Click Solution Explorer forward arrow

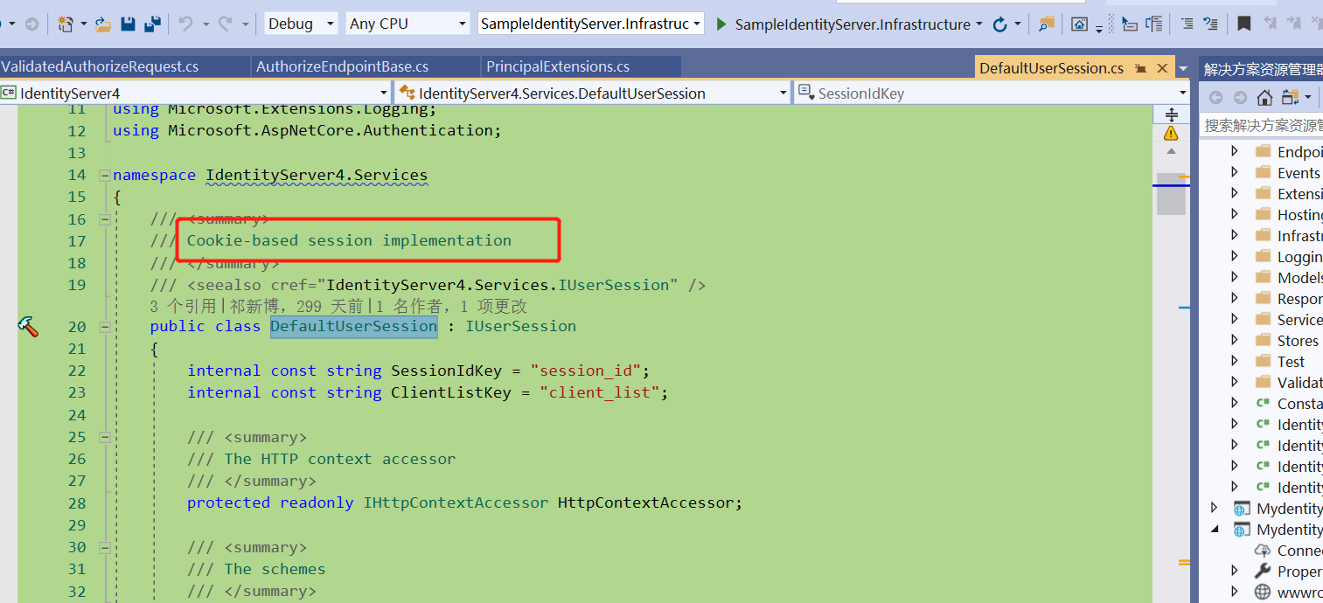pos(1240,97)
